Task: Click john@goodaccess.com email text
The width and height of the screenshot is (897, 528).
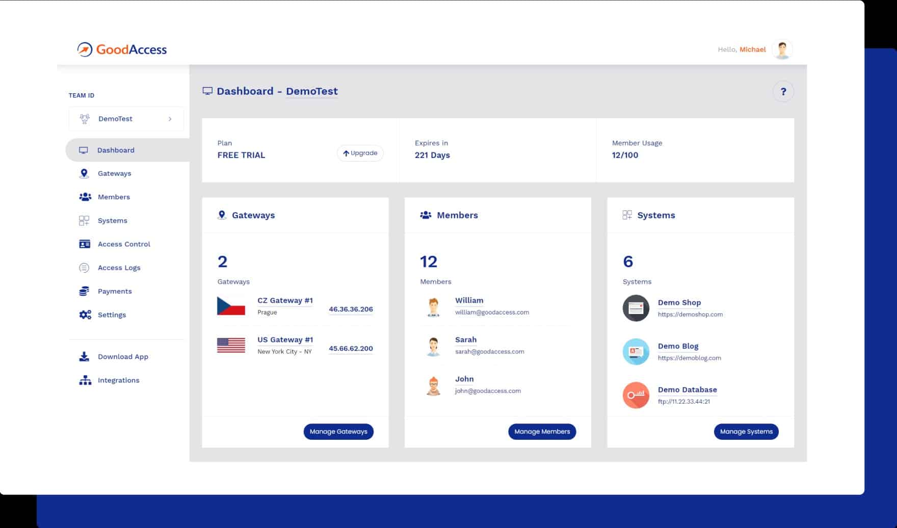Action: point(488,391)
